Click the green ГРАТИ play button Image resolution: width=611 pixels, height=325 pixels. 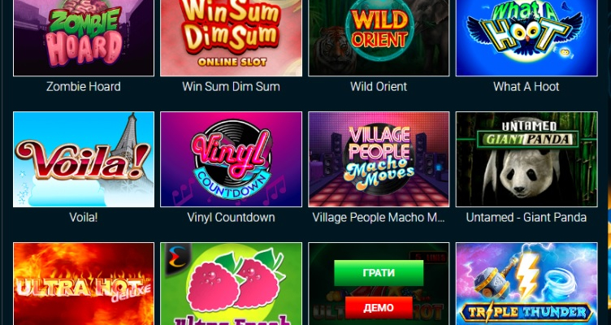(x=379, y=273)
